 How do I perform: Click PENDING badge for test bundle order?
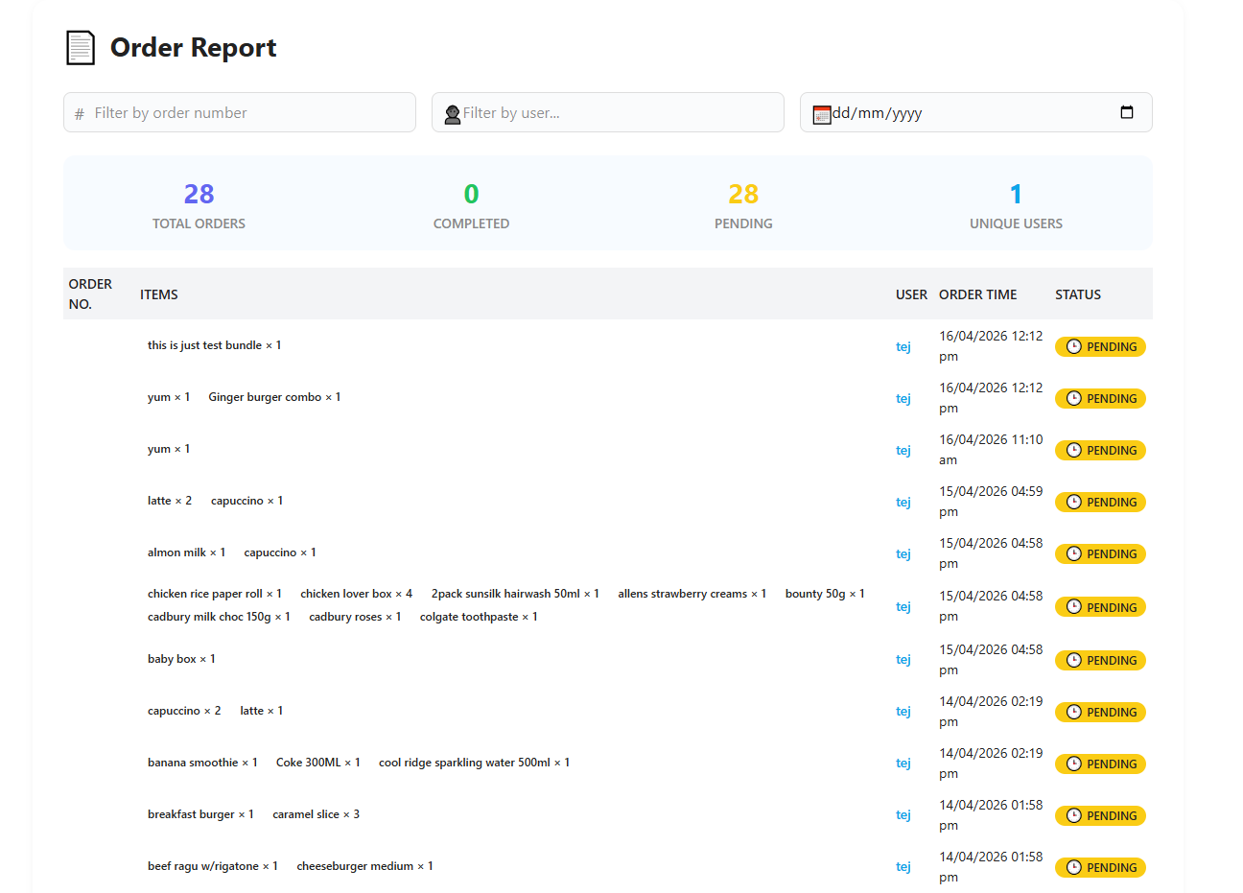pos(1100,346)
